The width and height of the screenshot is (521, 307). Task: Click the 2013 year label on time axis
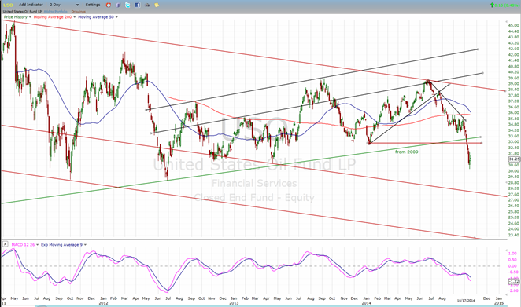click(x=234, y=303)
